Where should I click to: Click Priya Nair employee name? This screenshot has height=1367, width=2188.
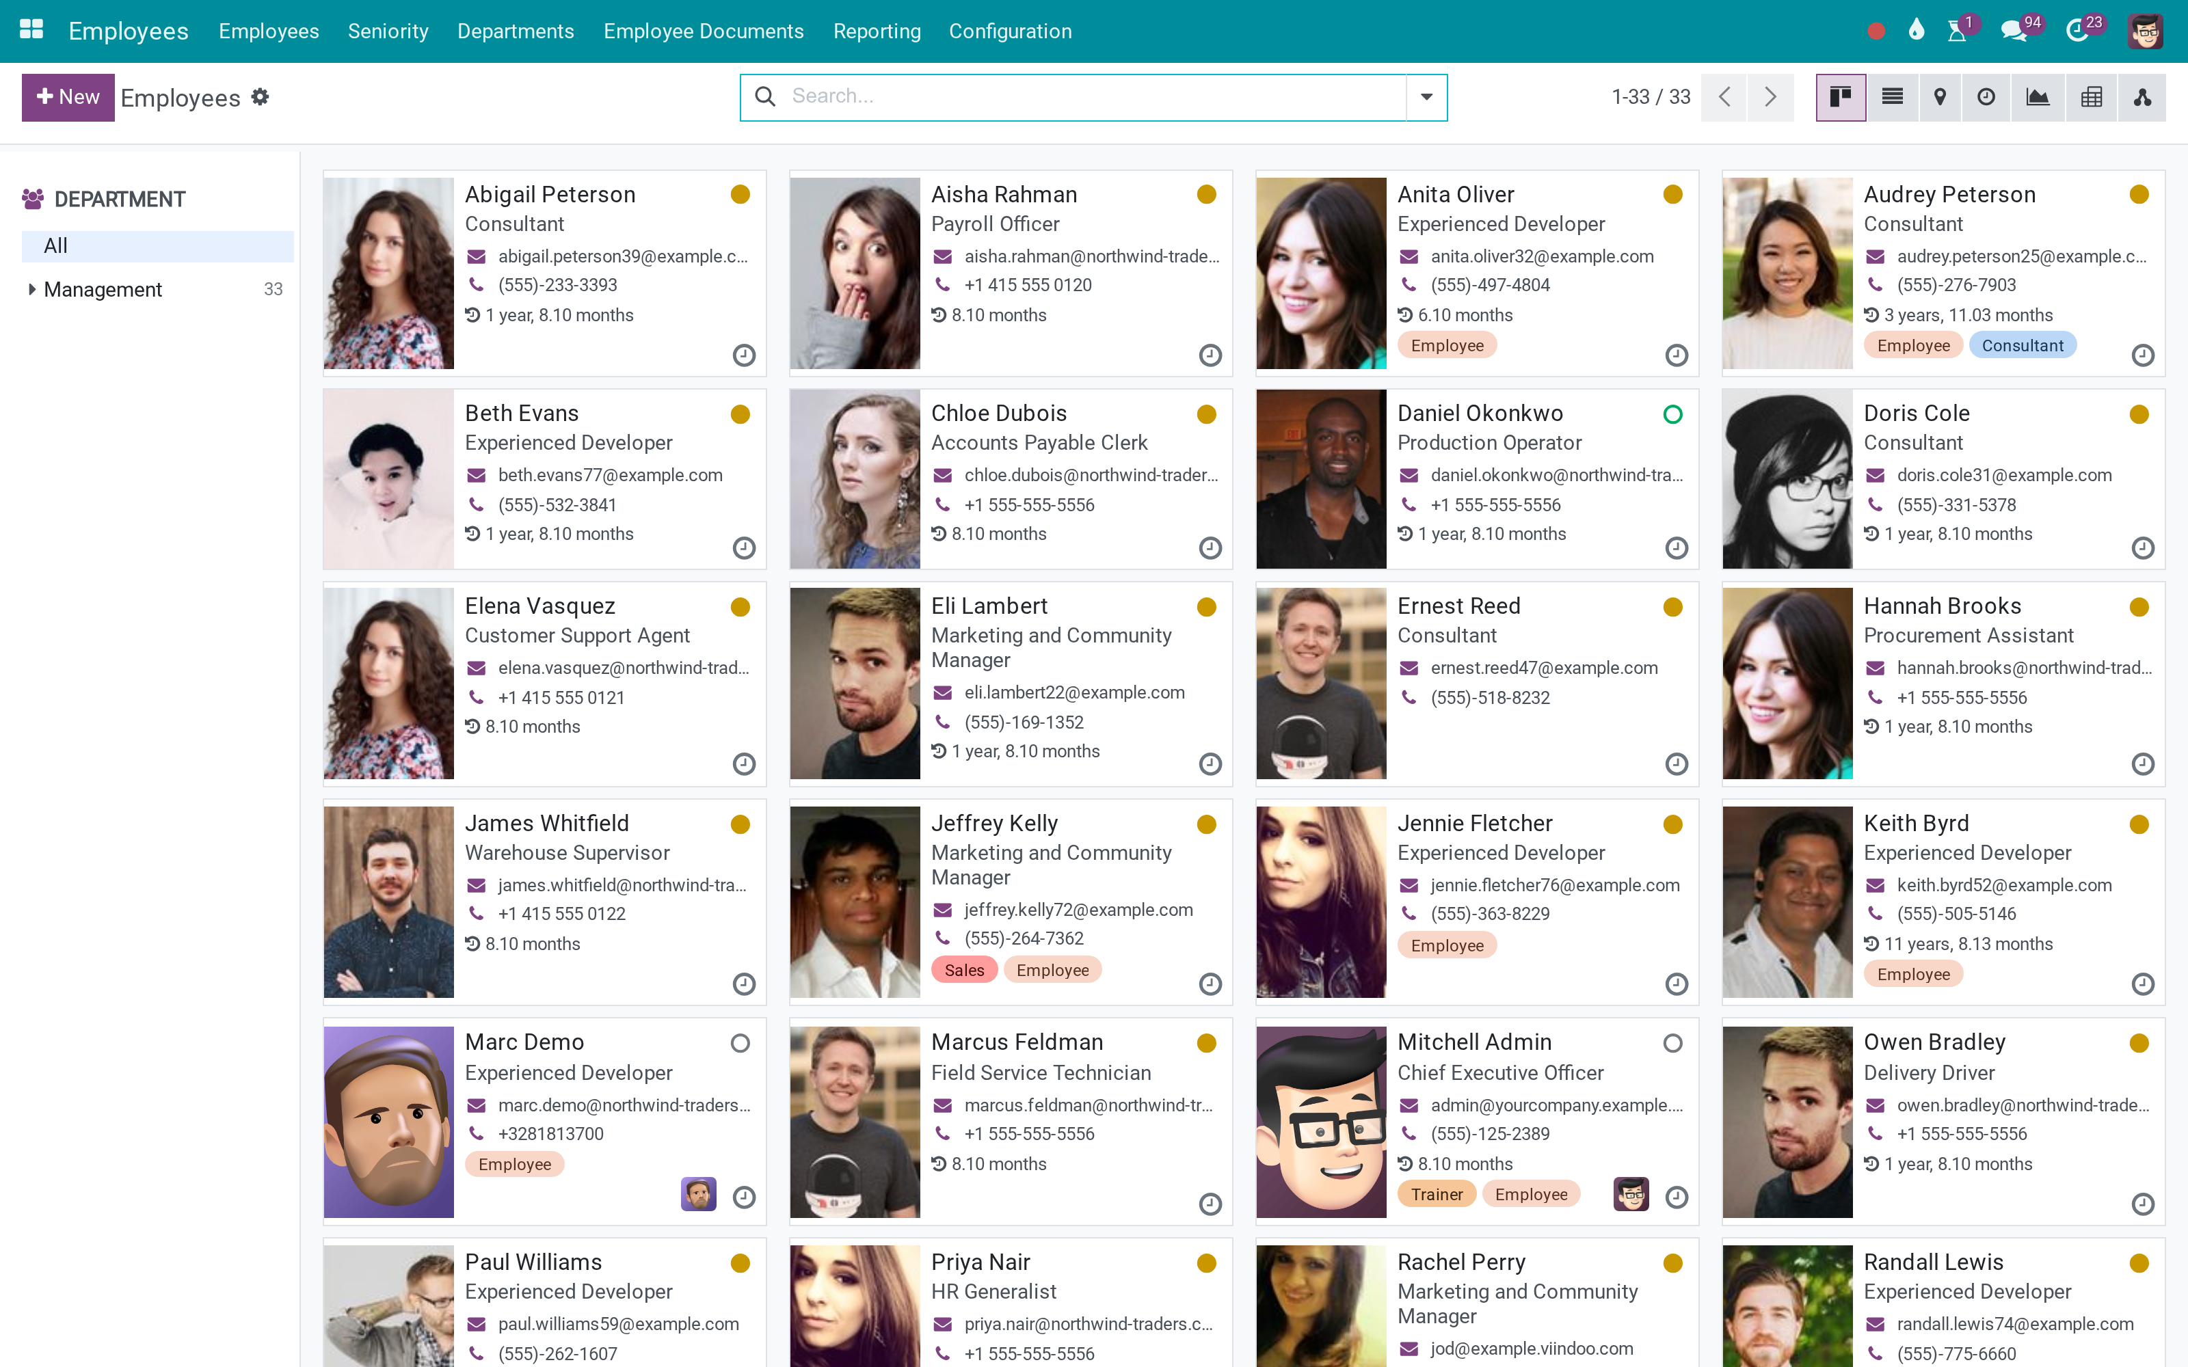tap(980, 1262)
